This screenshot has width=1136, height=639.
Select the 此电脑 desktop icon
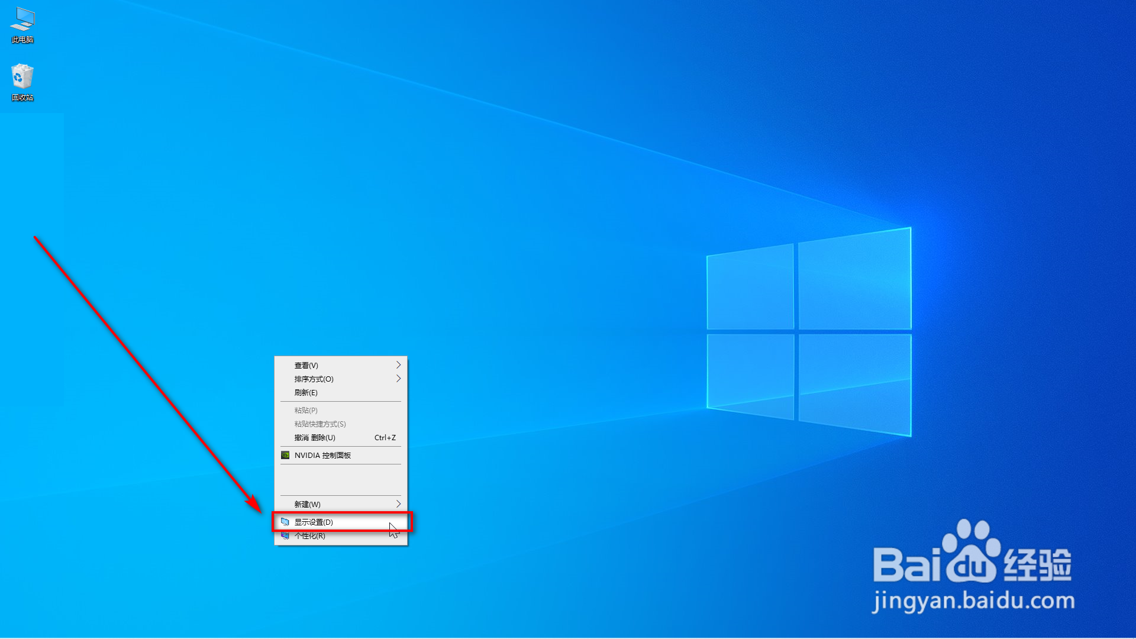22,20
